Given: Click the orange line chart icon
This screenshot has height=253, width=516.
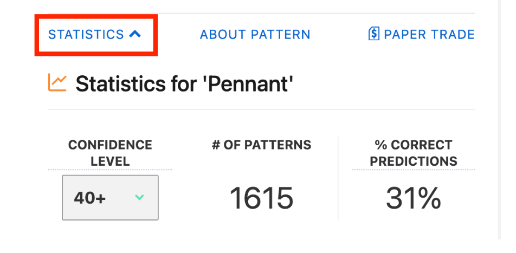Looking at the screenshot, I should pos(57,82).
